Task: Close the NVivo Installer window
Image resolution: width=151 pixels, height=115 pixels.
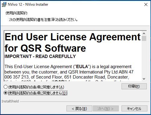Action: point(146,4)
